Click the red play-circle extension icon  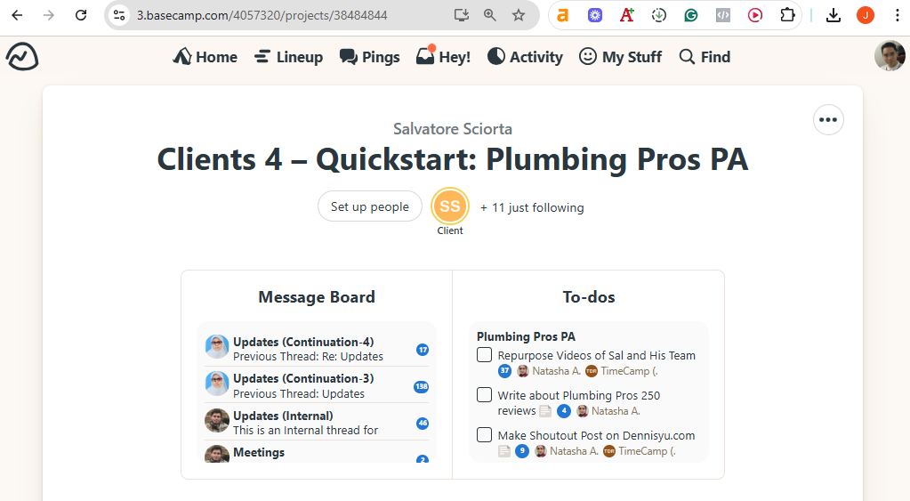(755, 15)
